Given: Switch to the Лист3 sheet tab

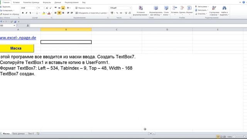Looking at the screenshot, I should tap(31, 134).
